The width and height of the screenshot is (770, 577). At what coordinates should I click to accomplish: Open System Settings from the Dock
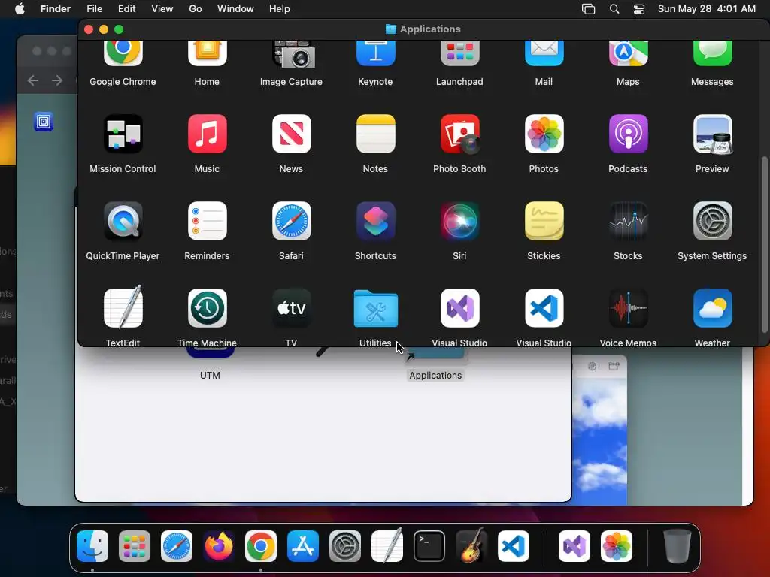coord(344,546)
